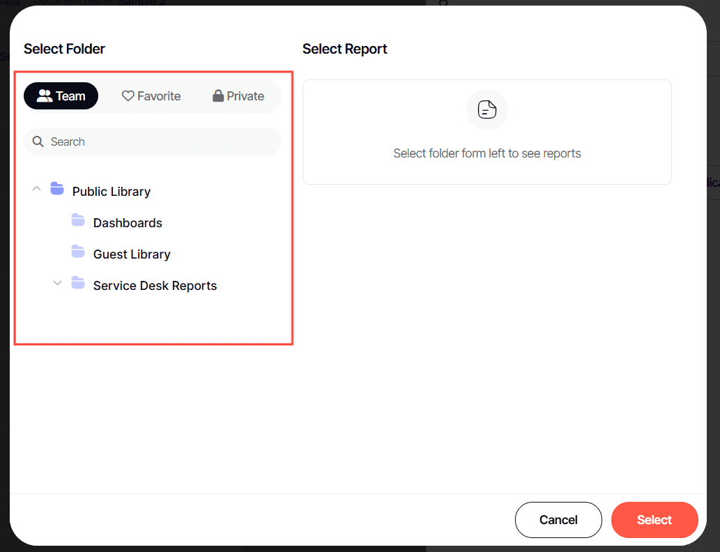Expand the Service Desk Reports chevron
The image size is (720, 552).
(58, 283)
